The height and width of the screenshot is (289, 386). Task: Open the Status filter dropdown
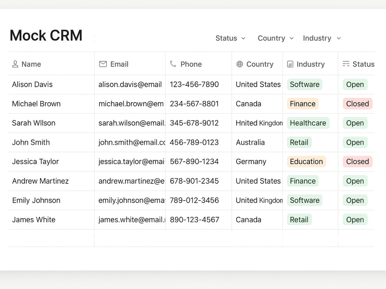click(x=230, y=38)
